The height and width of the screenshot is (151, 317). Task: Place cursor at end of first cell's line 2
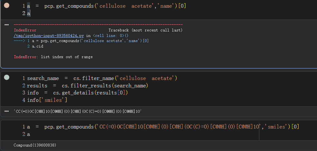(31, 13)
